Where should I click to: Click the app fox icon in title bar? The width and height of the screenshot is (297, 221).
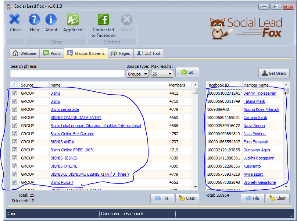coord(9,6)
